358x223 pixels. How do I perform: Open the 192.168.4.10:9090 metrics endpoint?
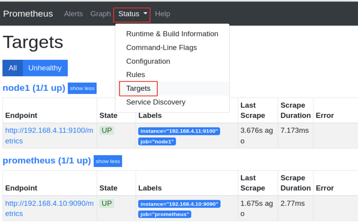49,208
